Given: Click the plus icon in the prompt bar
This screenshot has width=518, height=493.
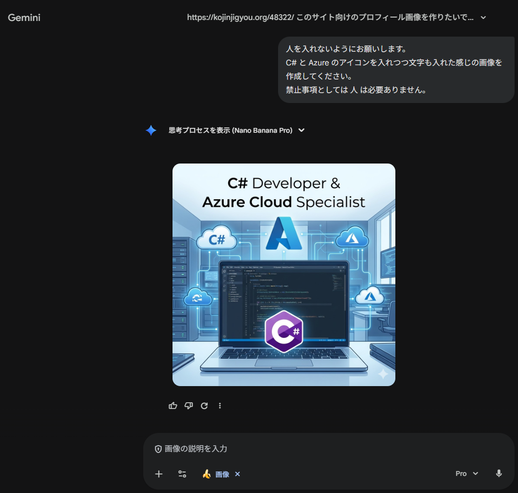Looking at the screenshot, I should point(158,473).
